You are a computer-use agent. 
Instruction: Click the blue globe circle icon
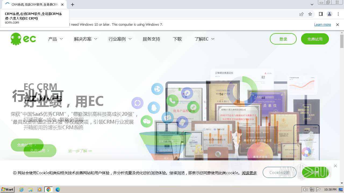[x=157, y=89]
